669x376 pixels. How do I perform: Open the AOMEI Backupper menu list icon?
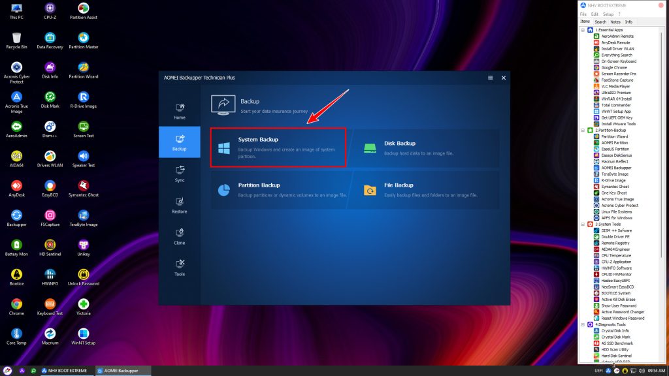coord(490,78)
